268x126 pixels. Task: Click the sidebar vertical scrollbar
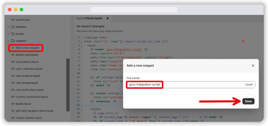pos(68,85)
